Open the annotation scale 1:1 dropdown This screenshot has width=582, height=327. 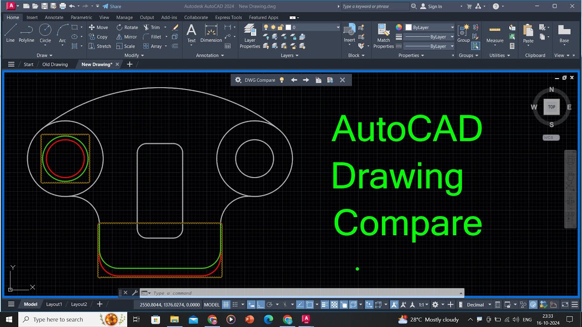pyautogui.click(x=424, y=304)
